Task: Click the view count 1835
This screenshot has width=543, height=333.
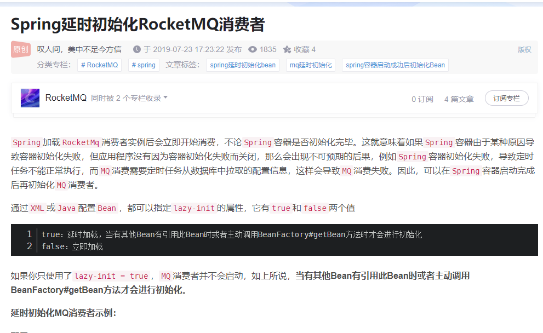Action: point(268,49)
